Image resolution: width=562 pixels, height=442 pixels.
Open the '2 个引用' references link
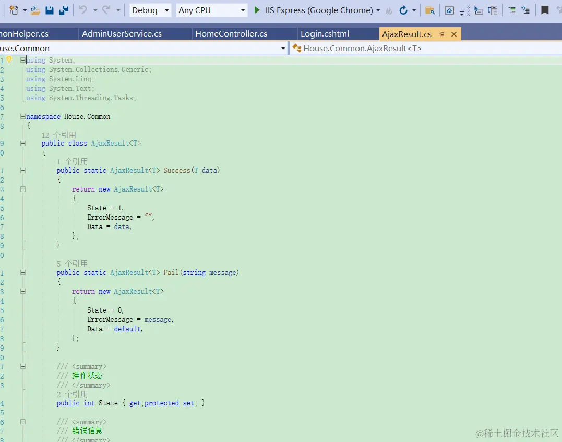tap(72, 395)
